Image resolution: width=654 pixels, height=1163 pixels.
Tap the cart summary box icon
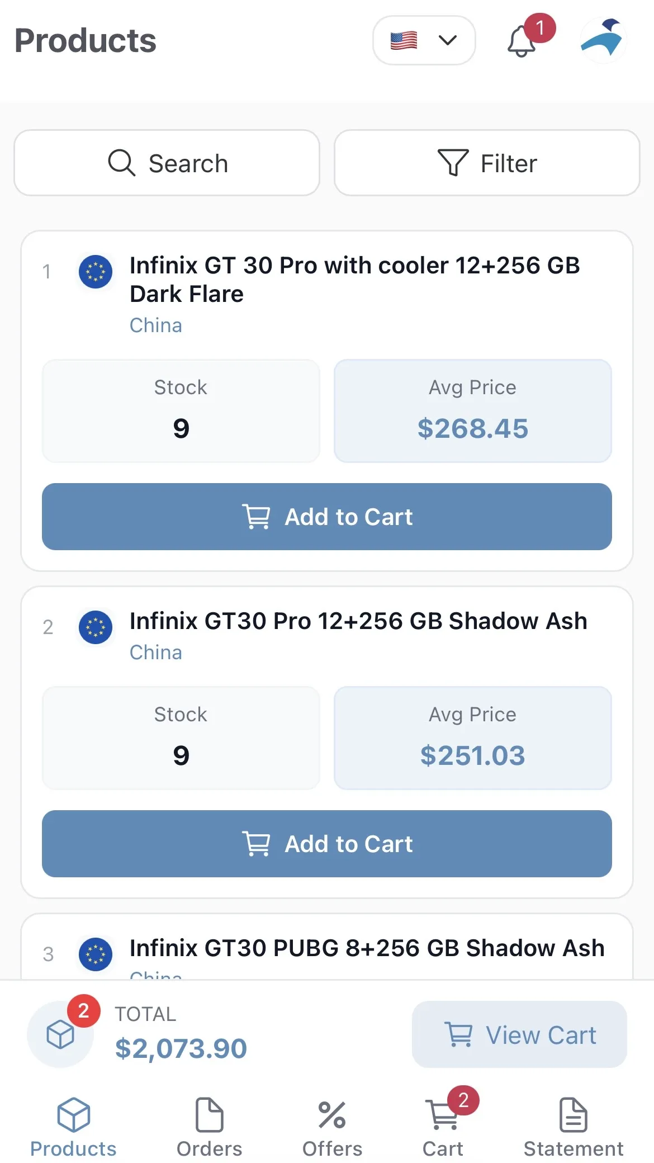pyautogui.click(x=60, y=1034)
